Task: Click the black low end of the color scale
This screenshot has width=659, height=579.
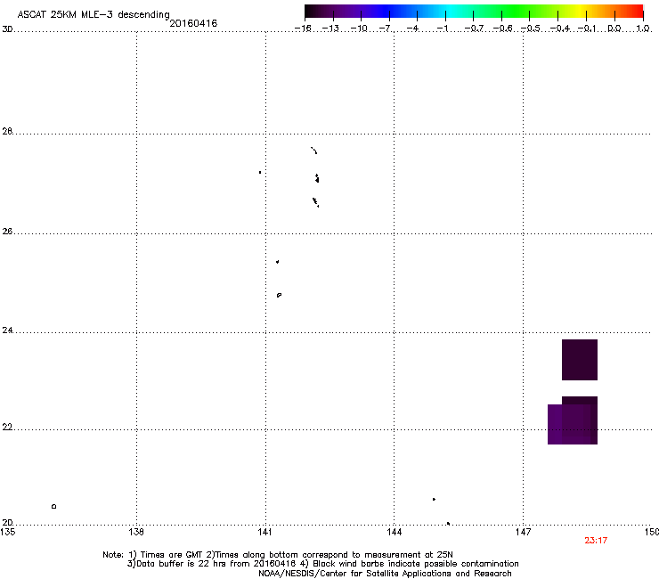Action: click(311, 12)
